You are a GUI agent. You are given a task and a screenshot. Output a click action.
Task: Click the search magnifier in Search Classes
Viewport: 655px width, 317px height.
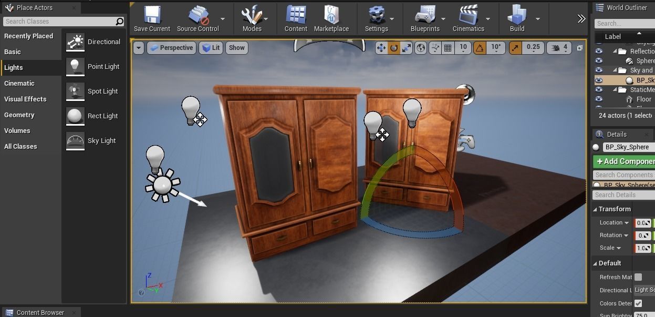pos(120,22)
